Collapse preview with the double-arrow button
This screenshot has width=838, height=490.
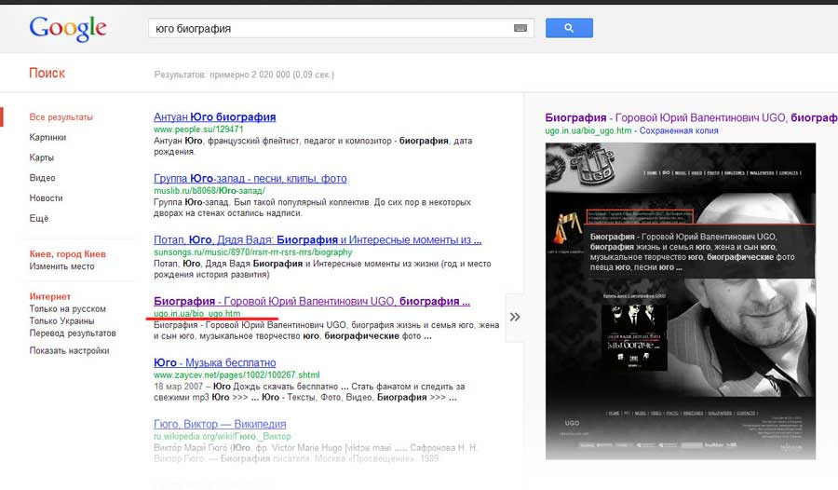pos(515,318)
